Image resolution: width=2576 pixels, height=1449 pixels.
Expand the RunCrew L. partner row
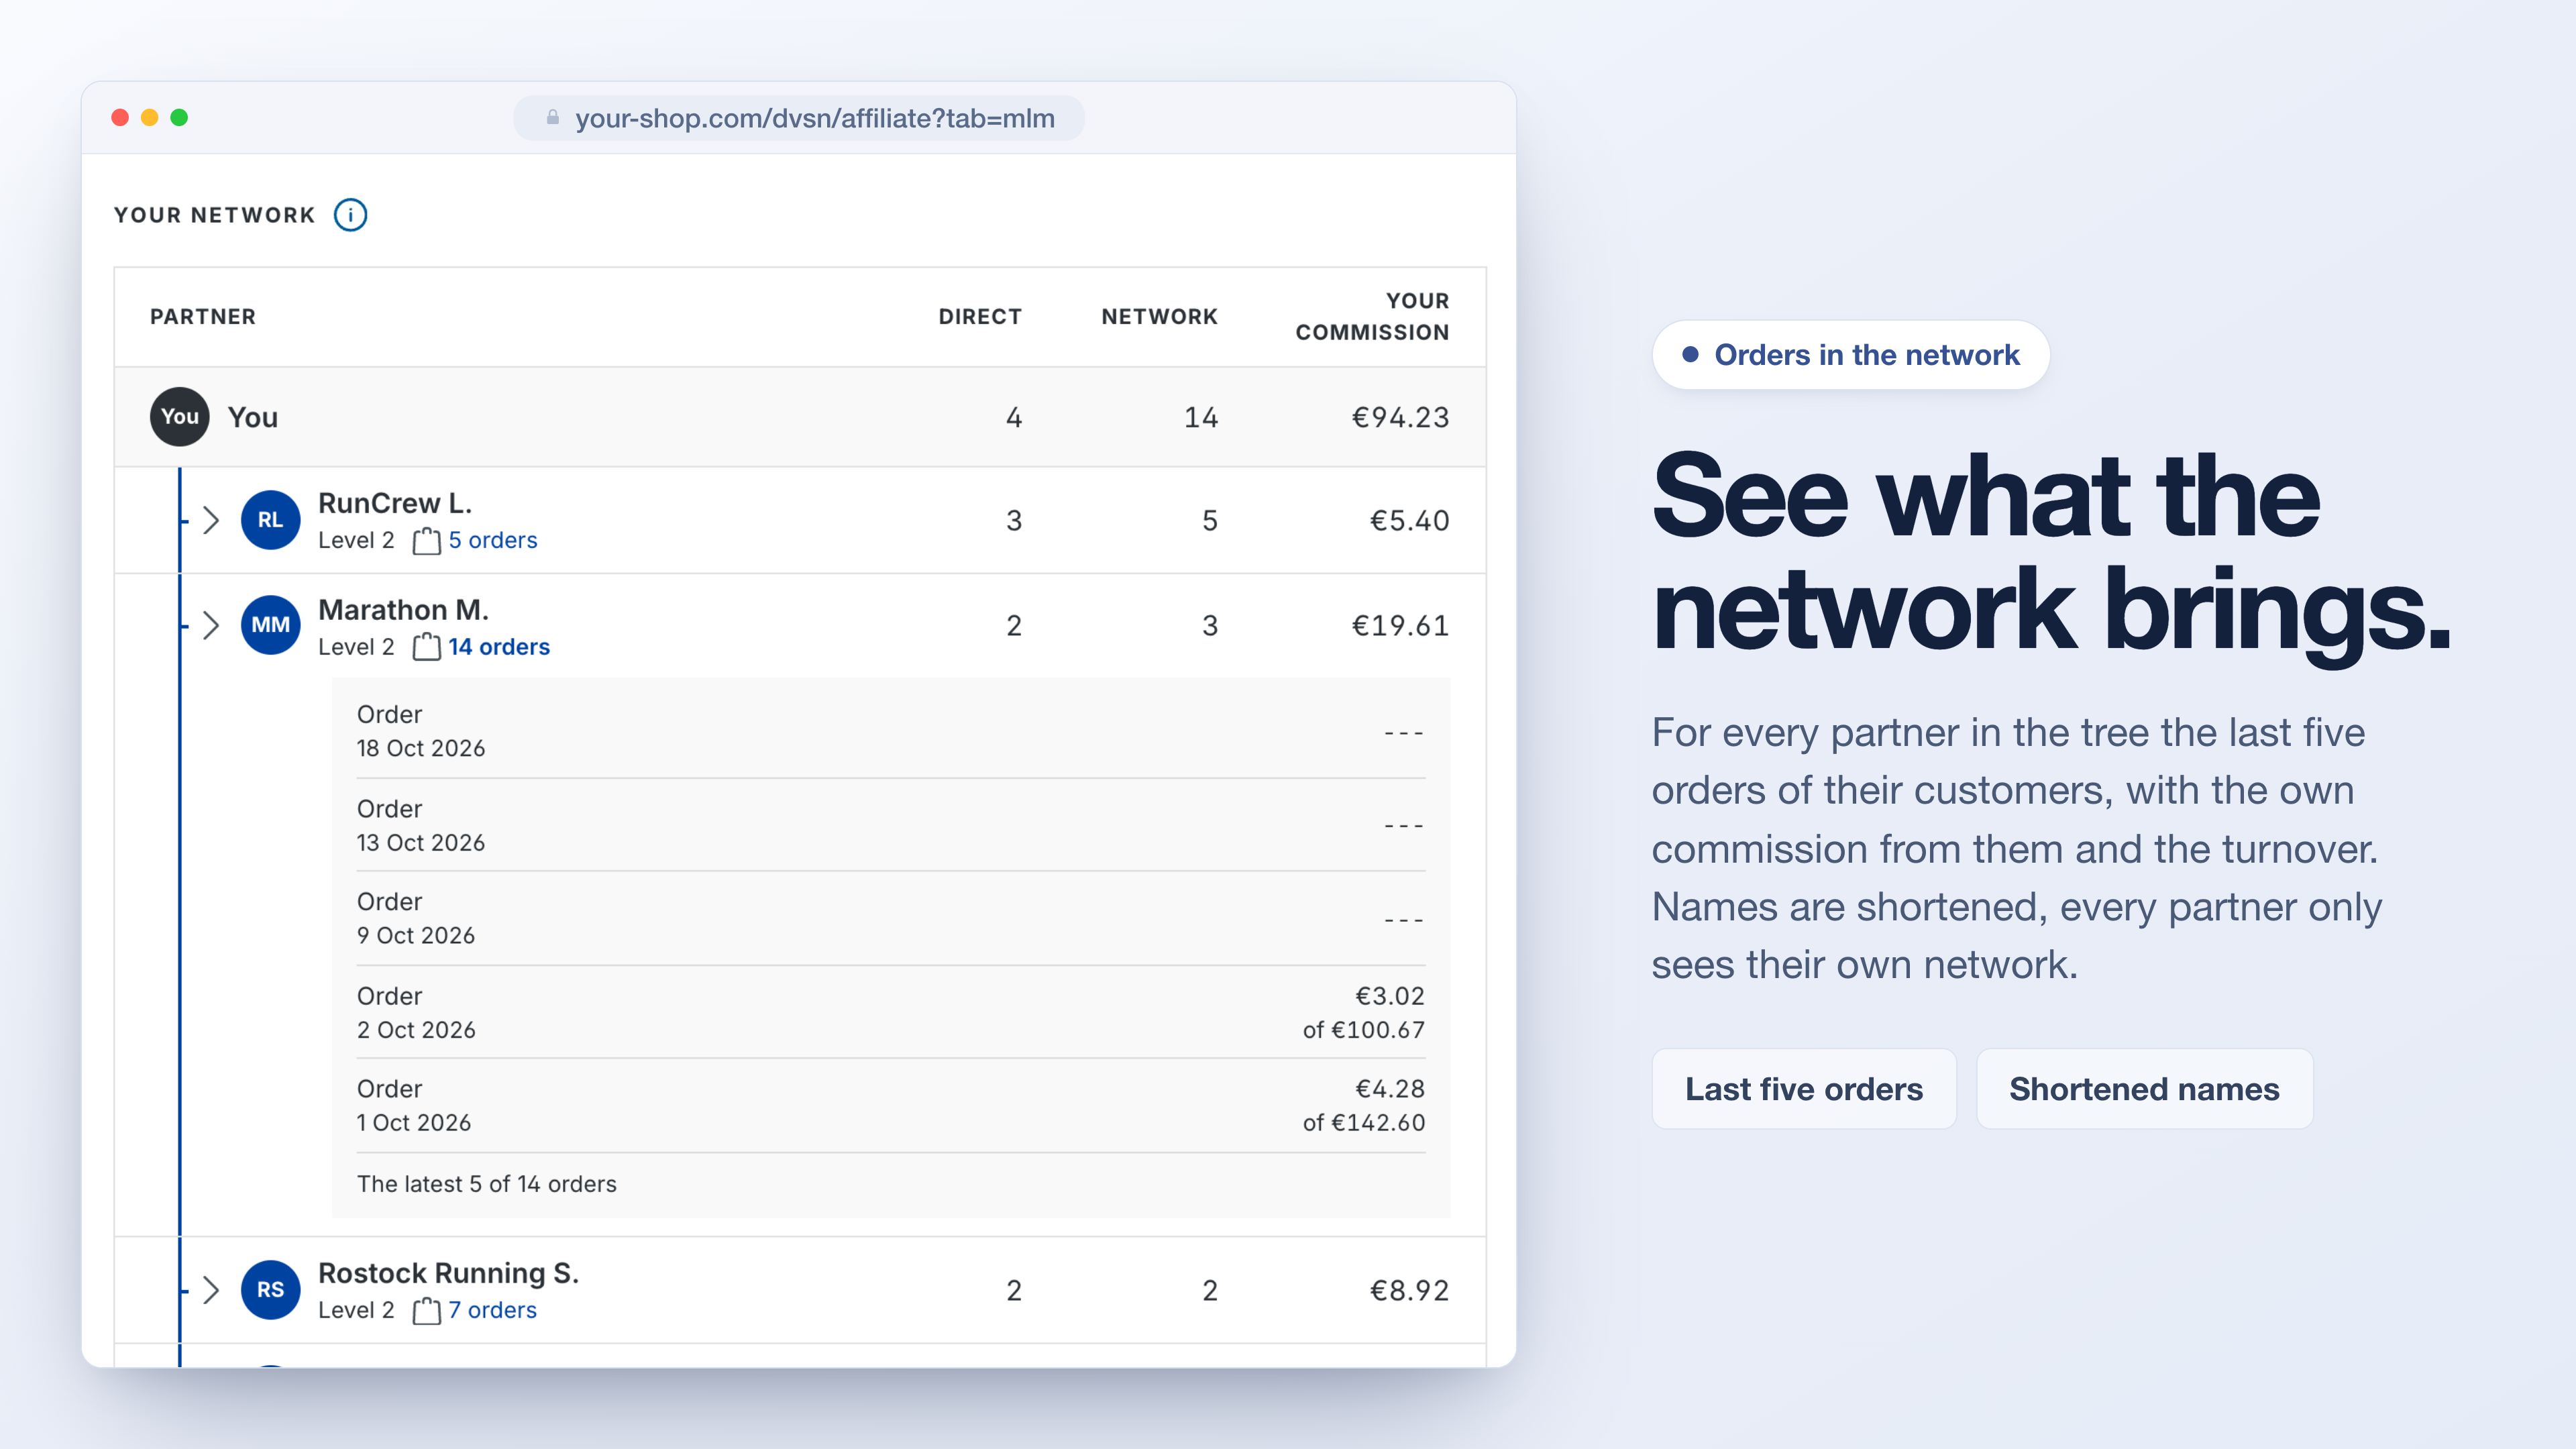point(211,520)
